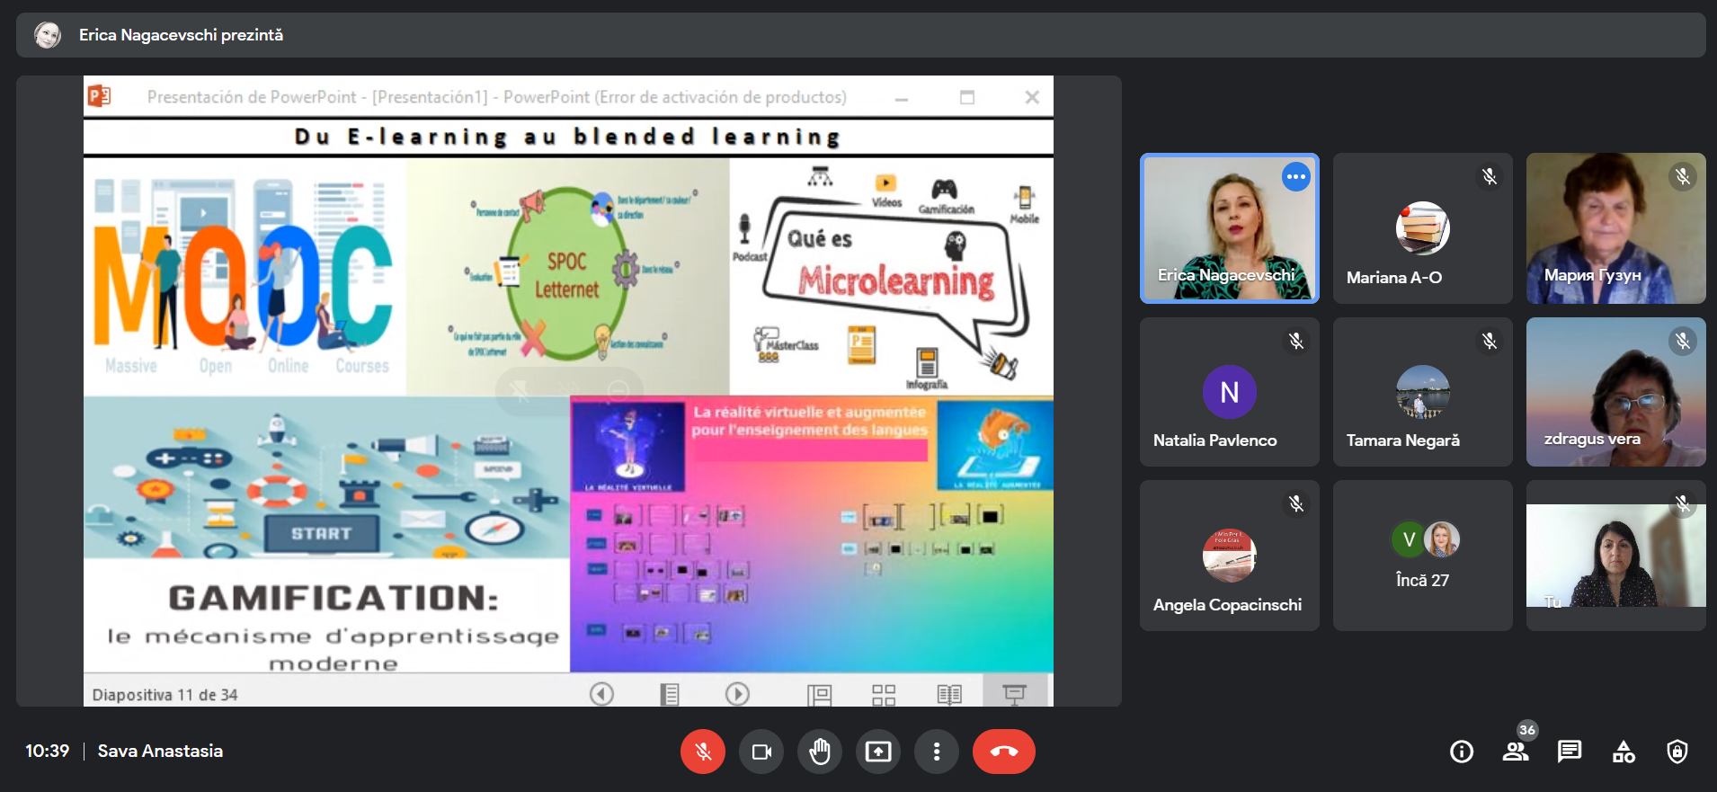Show the participants list

[x=1516, y=752]
